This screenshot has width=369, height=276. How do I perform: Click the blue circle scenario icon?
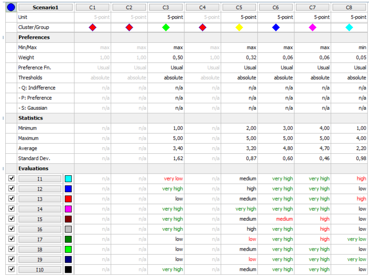11,7
